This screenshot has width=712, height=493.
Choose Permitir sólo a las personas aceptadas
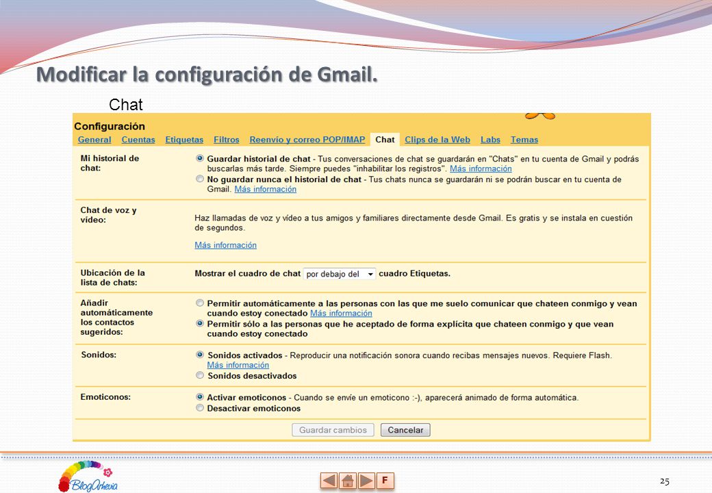tap(200, 324)
